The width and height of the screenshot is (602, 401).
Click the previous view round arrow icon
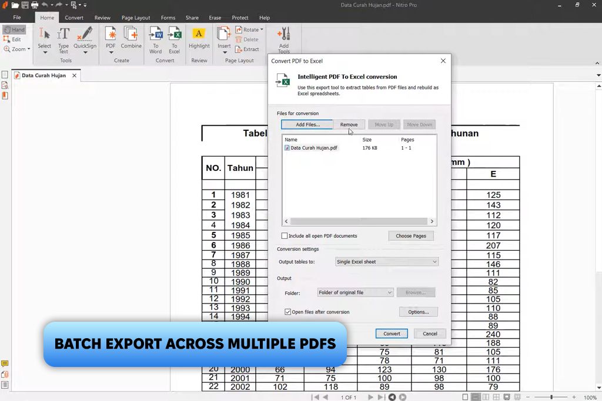click(392, 397)
